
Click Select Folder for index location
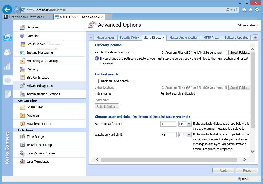(240, 88)
